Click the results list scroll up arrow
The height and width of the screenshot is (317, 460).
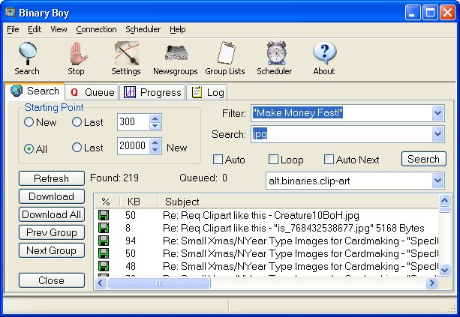pos(444,200)
